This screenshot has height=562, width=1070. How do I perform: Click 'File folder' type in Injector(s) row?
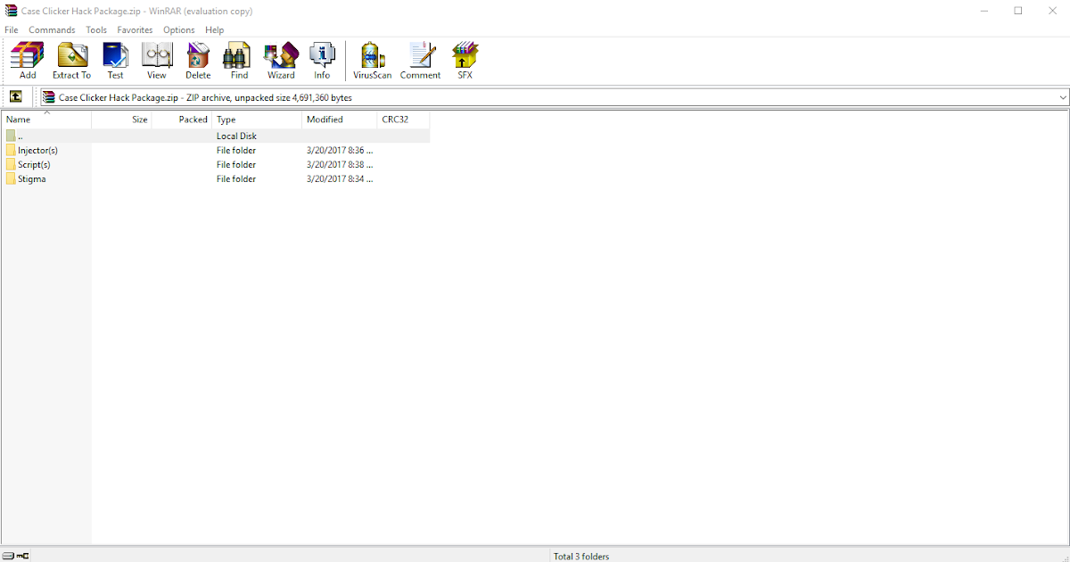click(x=236, y=151)
